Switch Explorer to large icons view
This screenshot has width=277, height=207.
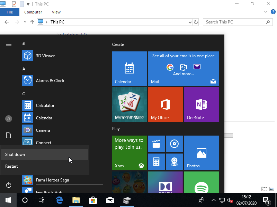[272, 189]
